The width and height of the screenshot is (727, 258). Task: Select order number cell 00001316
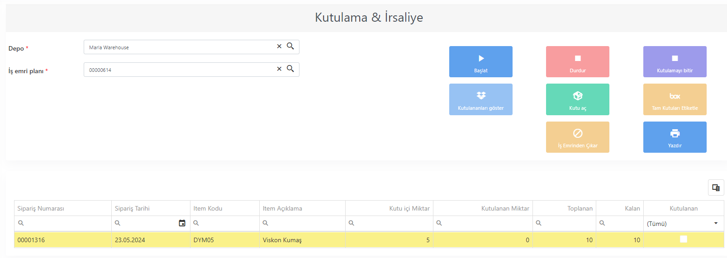pyautogui.click(x=63, y=240)
